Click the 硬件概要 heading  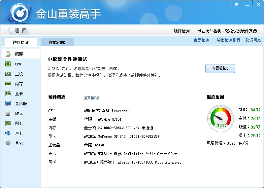pyautogui.click(x=57, y=97)
